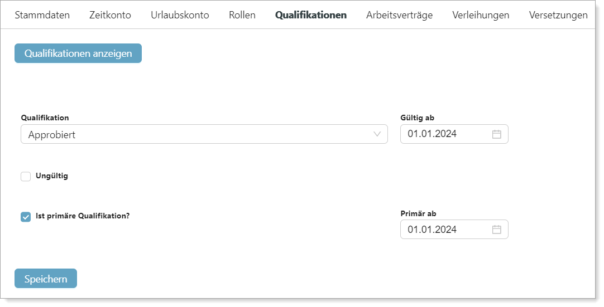604x307 pixels.
Task: Click the Ungültig label text
Action: (51, 176)
